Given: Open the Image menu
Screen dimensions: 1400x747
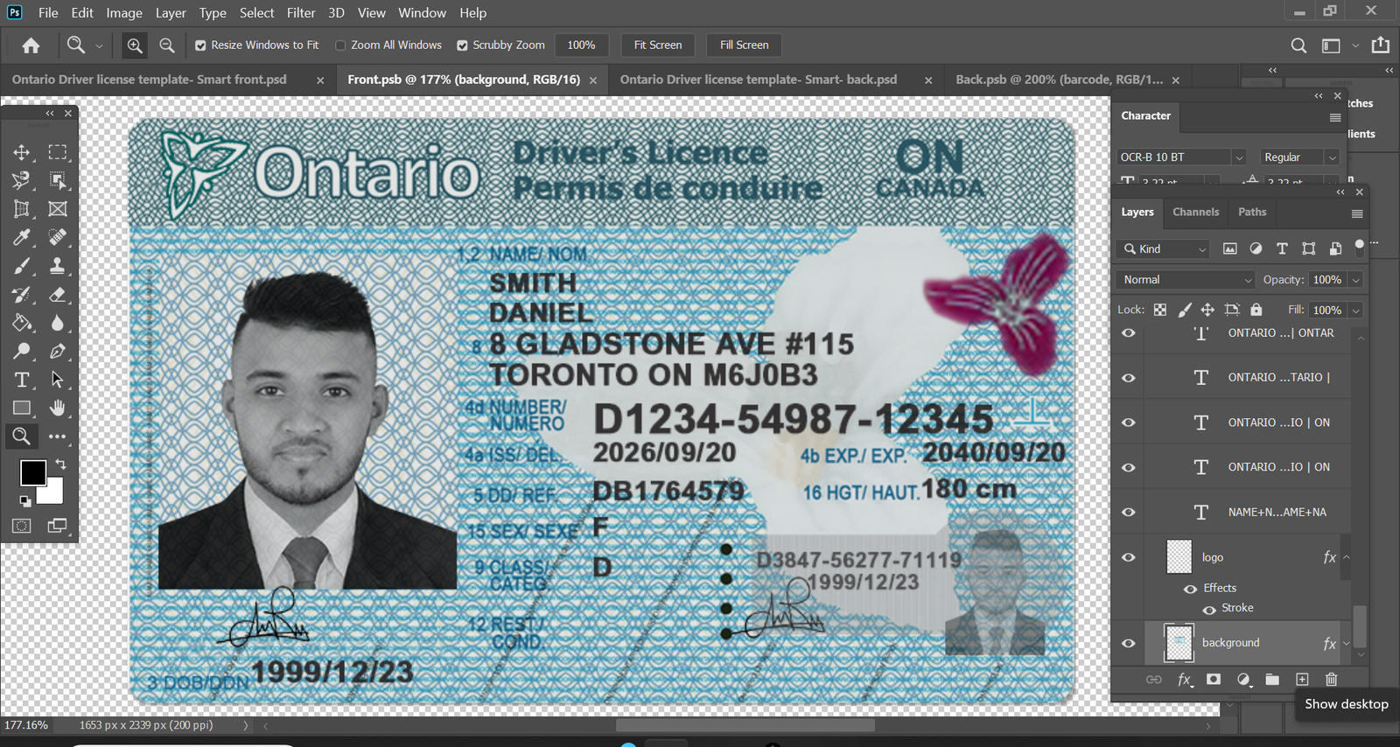Looking at the screenshot, I should click(124, 13).
